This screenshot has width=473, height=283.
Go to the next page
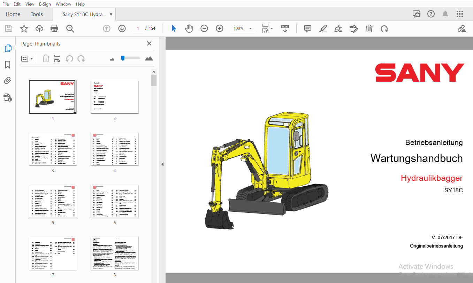(122, 29)
